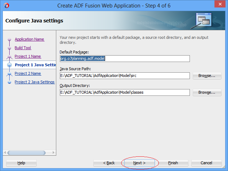Image resolution: width=228 pixels, height=171 pixels.
Task: Click the step list horizontal scrollbar thumb
Action: tap(26, 153)
